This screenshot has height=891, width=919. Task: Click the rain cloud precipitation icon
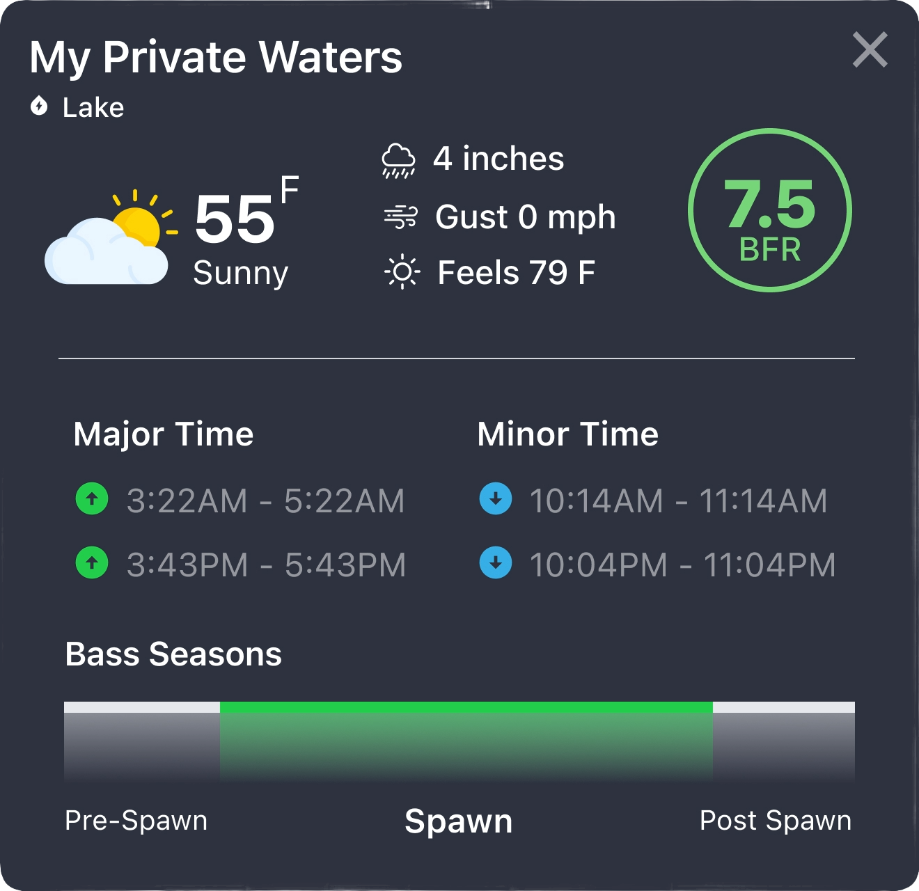coord(399,161)
